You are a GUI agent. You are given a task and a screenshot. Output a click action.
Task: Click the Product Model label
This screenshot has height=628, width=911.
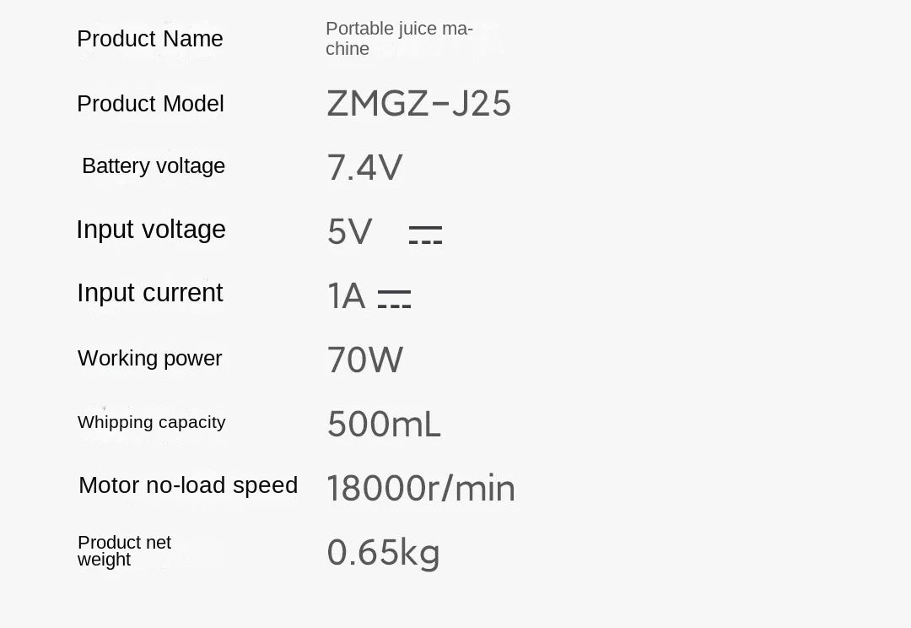(150, 104)
